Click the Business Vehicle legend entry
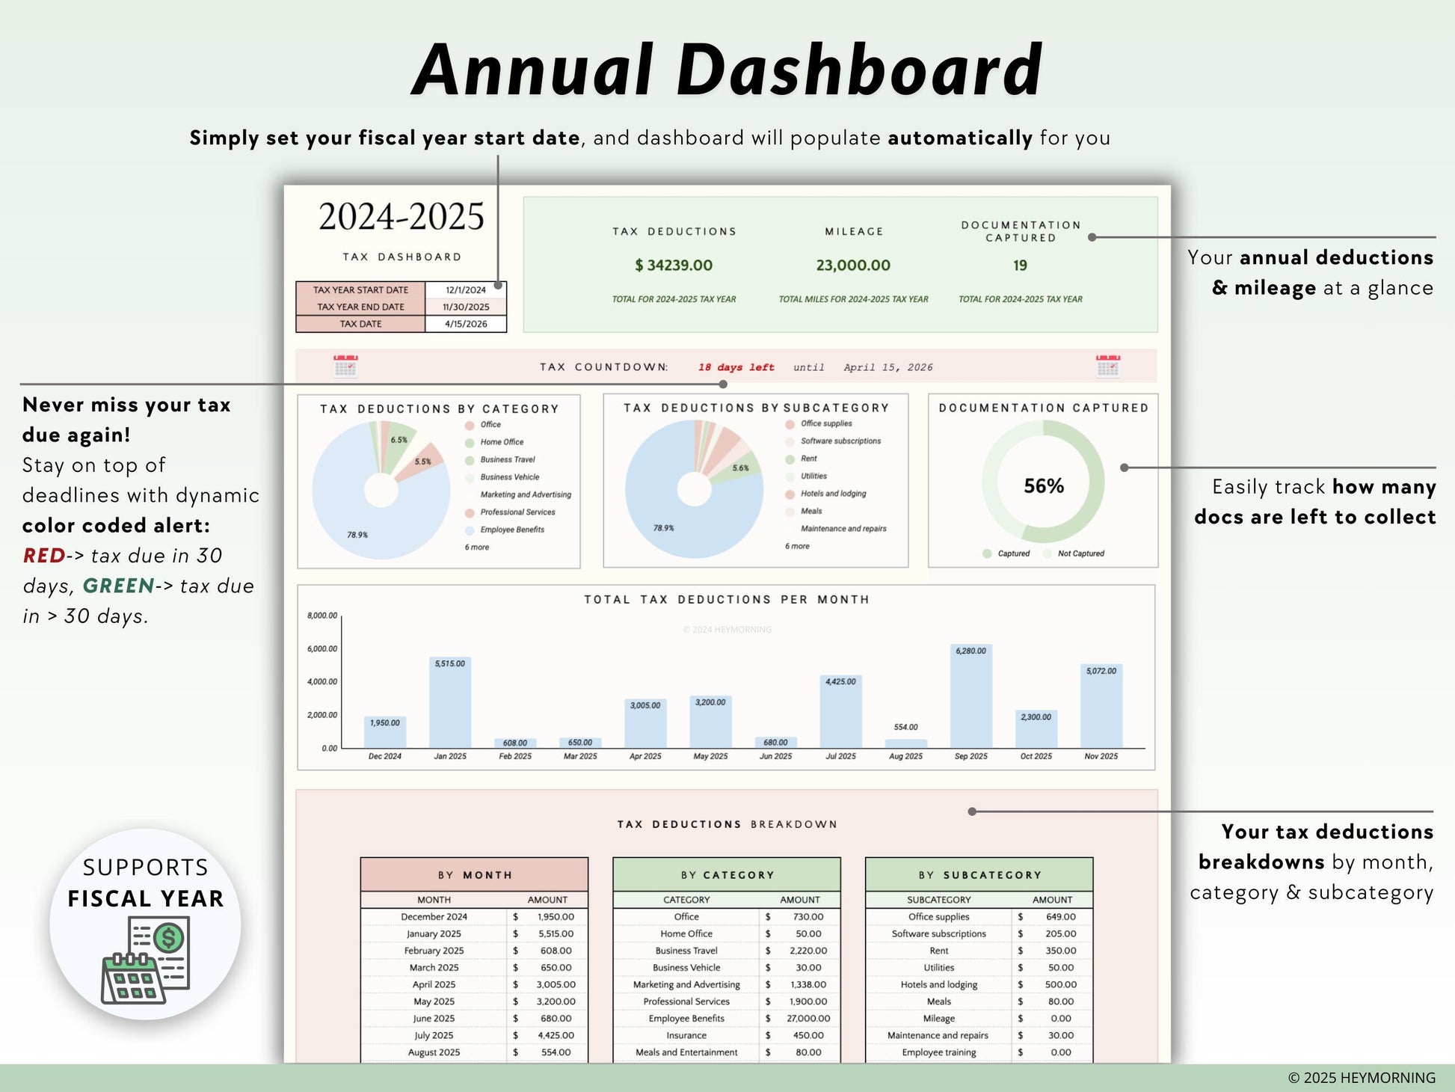The height and width of the screenshot is (1092, 1455). [x=502, y=477]
